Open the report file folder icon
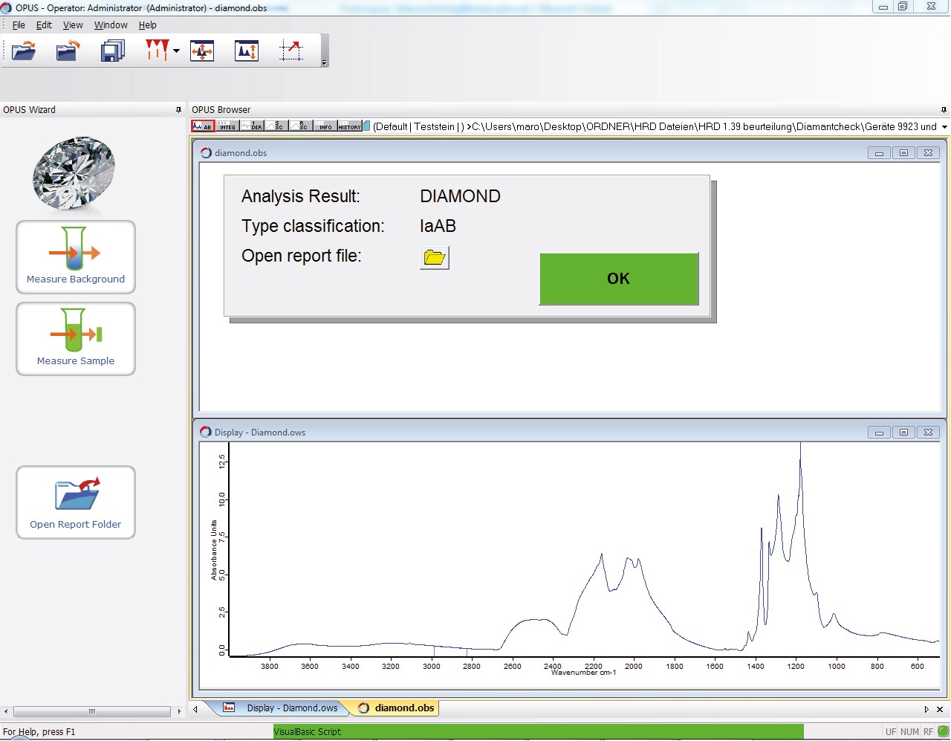This screenshot has height=741, width=951. point(435,258)
